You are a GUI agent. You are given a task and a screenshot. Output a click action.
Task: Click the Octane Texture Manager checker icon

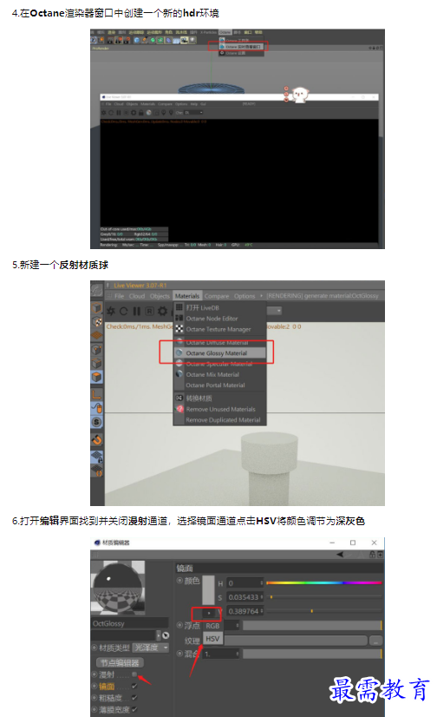[179, 329]
